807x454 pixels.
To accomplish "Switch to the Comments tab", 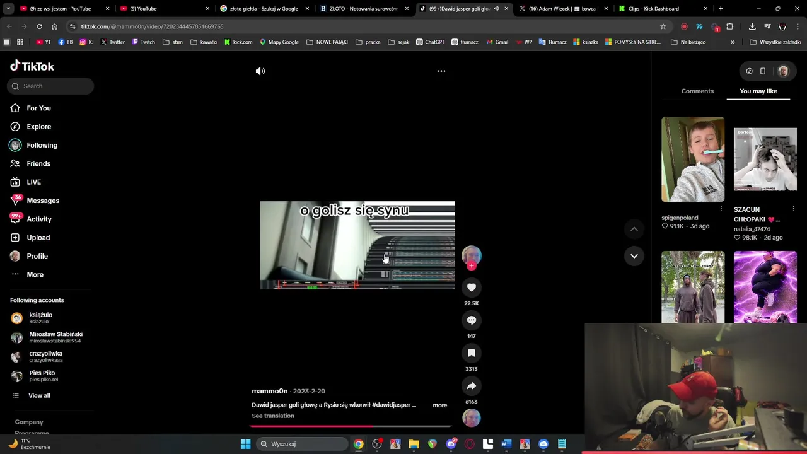I will click(697, 91).
